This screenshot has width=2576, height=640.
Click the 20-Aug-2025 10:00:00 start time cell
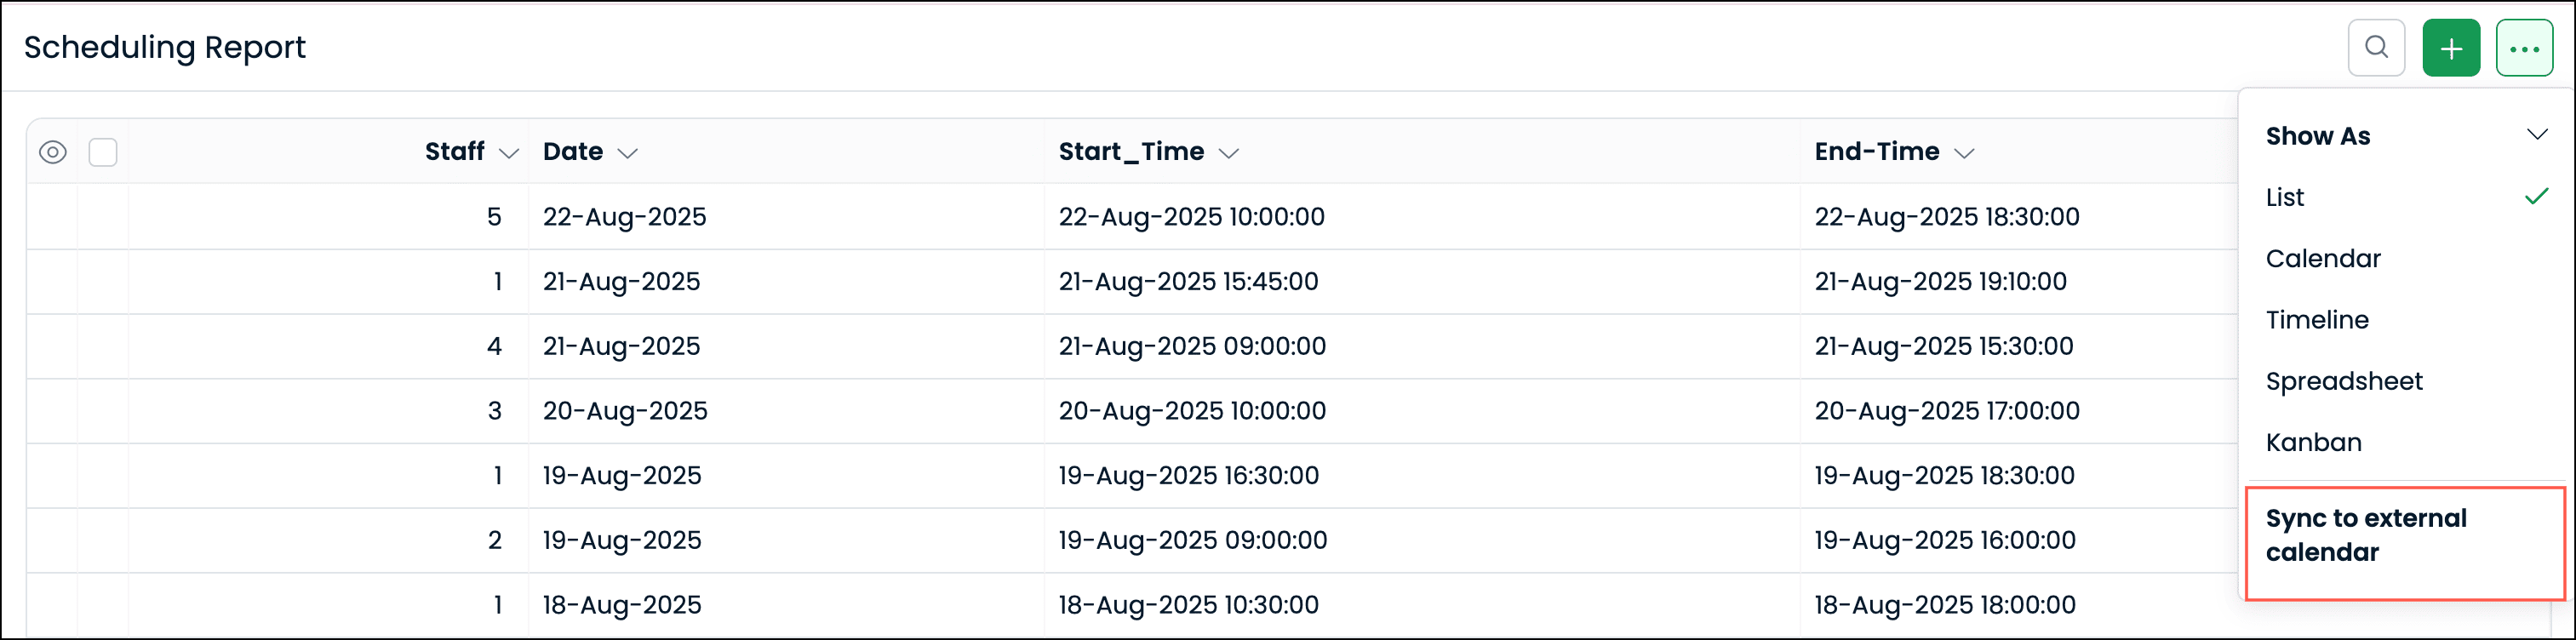(x=1192, y=411)
